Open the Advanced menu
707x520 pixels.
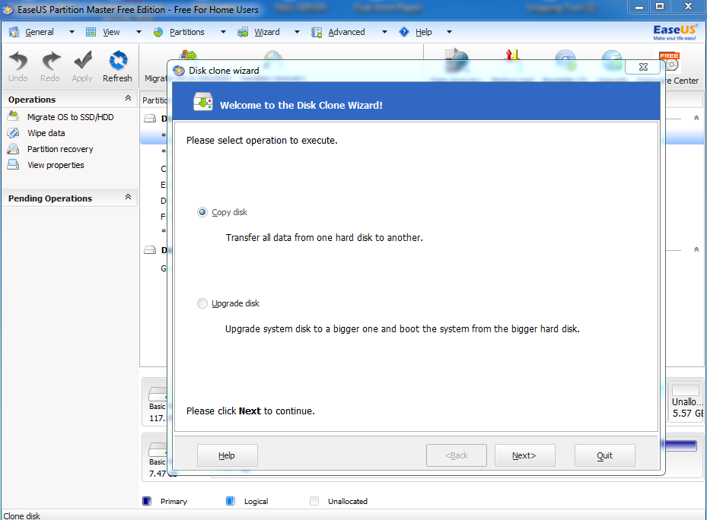pyautogui.click(x=346, y=32)
